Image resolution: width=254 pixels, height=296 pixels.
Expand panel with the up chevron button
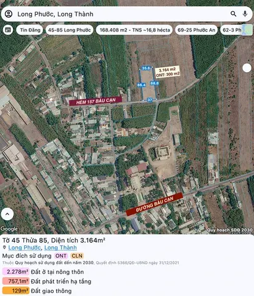tap(7, 214)
